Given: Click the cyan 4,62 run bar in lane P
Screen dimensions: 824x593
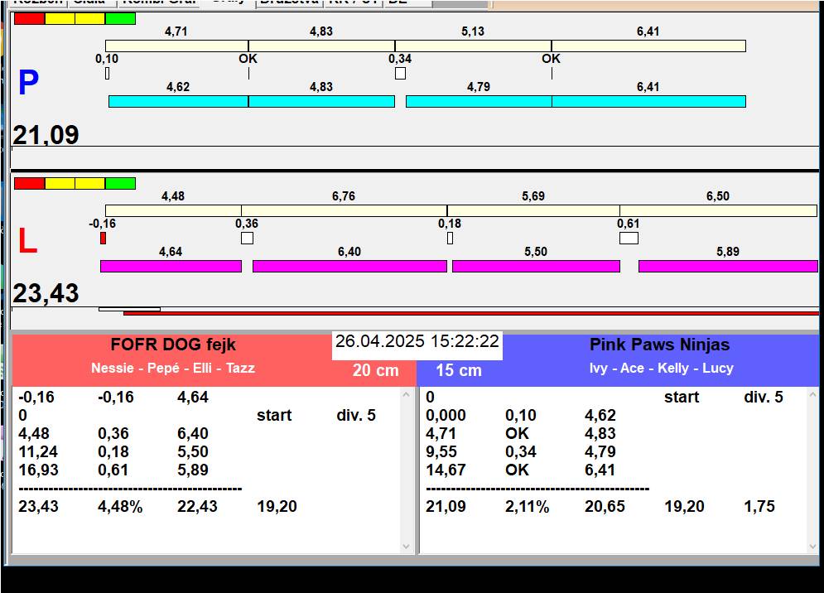Looking at the screenshot, I should click(178, 101).
